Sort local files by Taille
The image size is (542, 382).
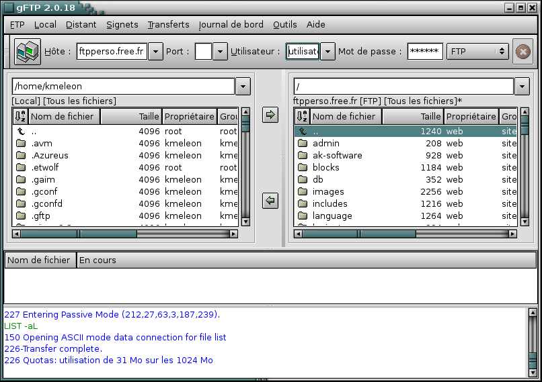[131, 116]
